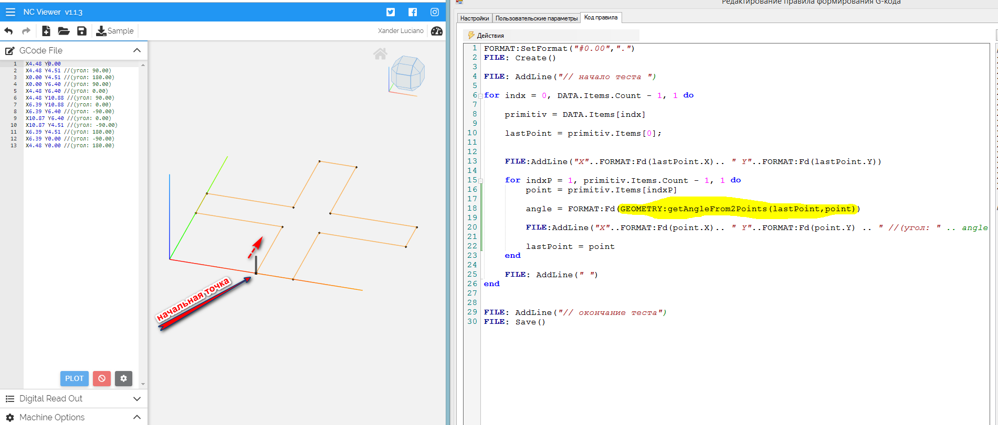The image size is (998, 425).
Task: Click the 'lastPoint = primitiv.Items[0];' line
Action: coord(583,134)
